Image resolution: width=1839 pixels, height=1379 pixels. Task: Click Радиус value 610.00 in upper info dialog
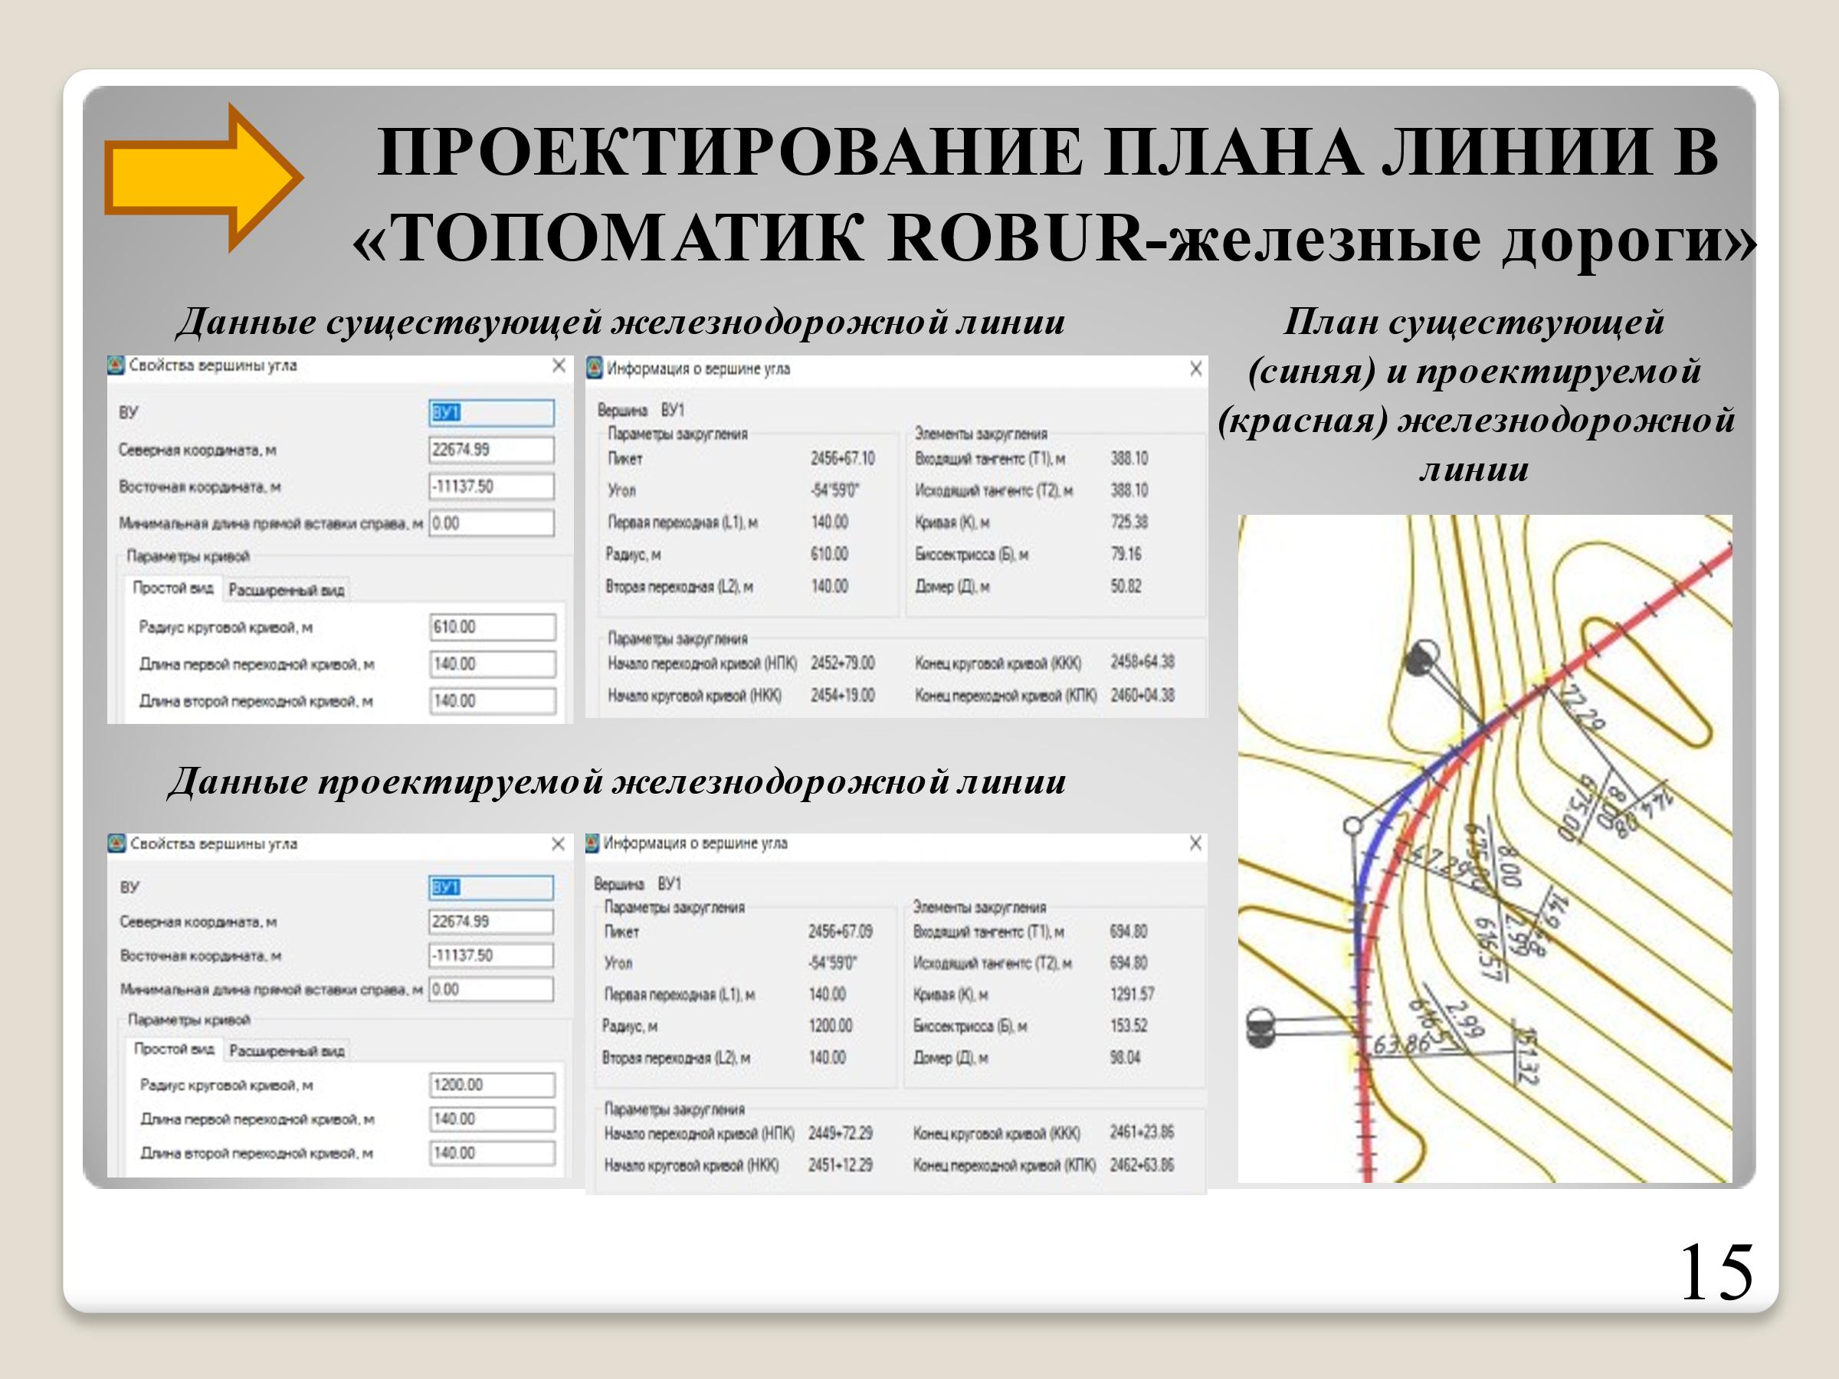pyautogui.click(x=829, y=554)
